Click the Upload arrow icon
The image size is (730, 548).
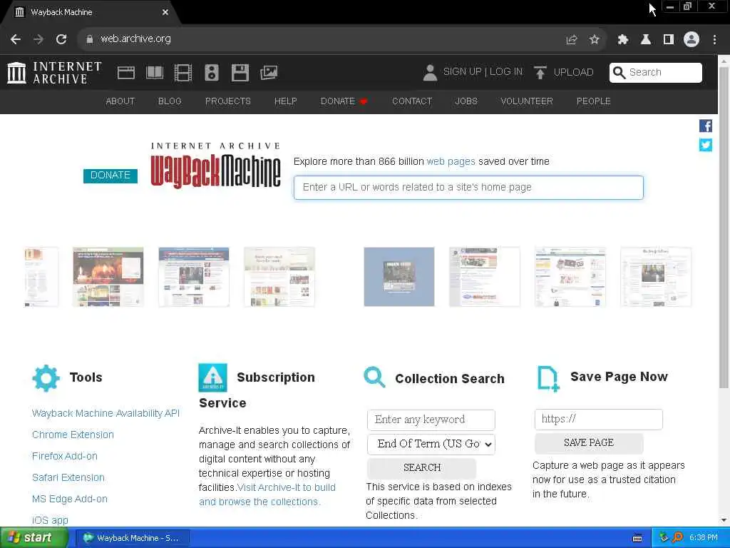(540, 73)
